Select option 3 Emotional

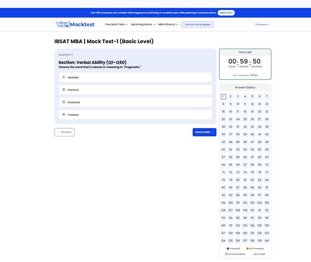pyautogui.click(x=135, y=102)
